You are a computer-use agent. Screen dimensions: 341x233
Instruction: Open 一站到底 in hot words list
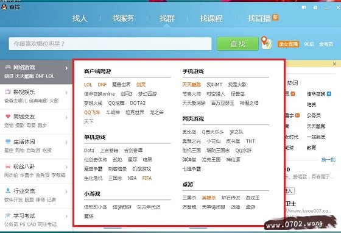tap(316, 137)
